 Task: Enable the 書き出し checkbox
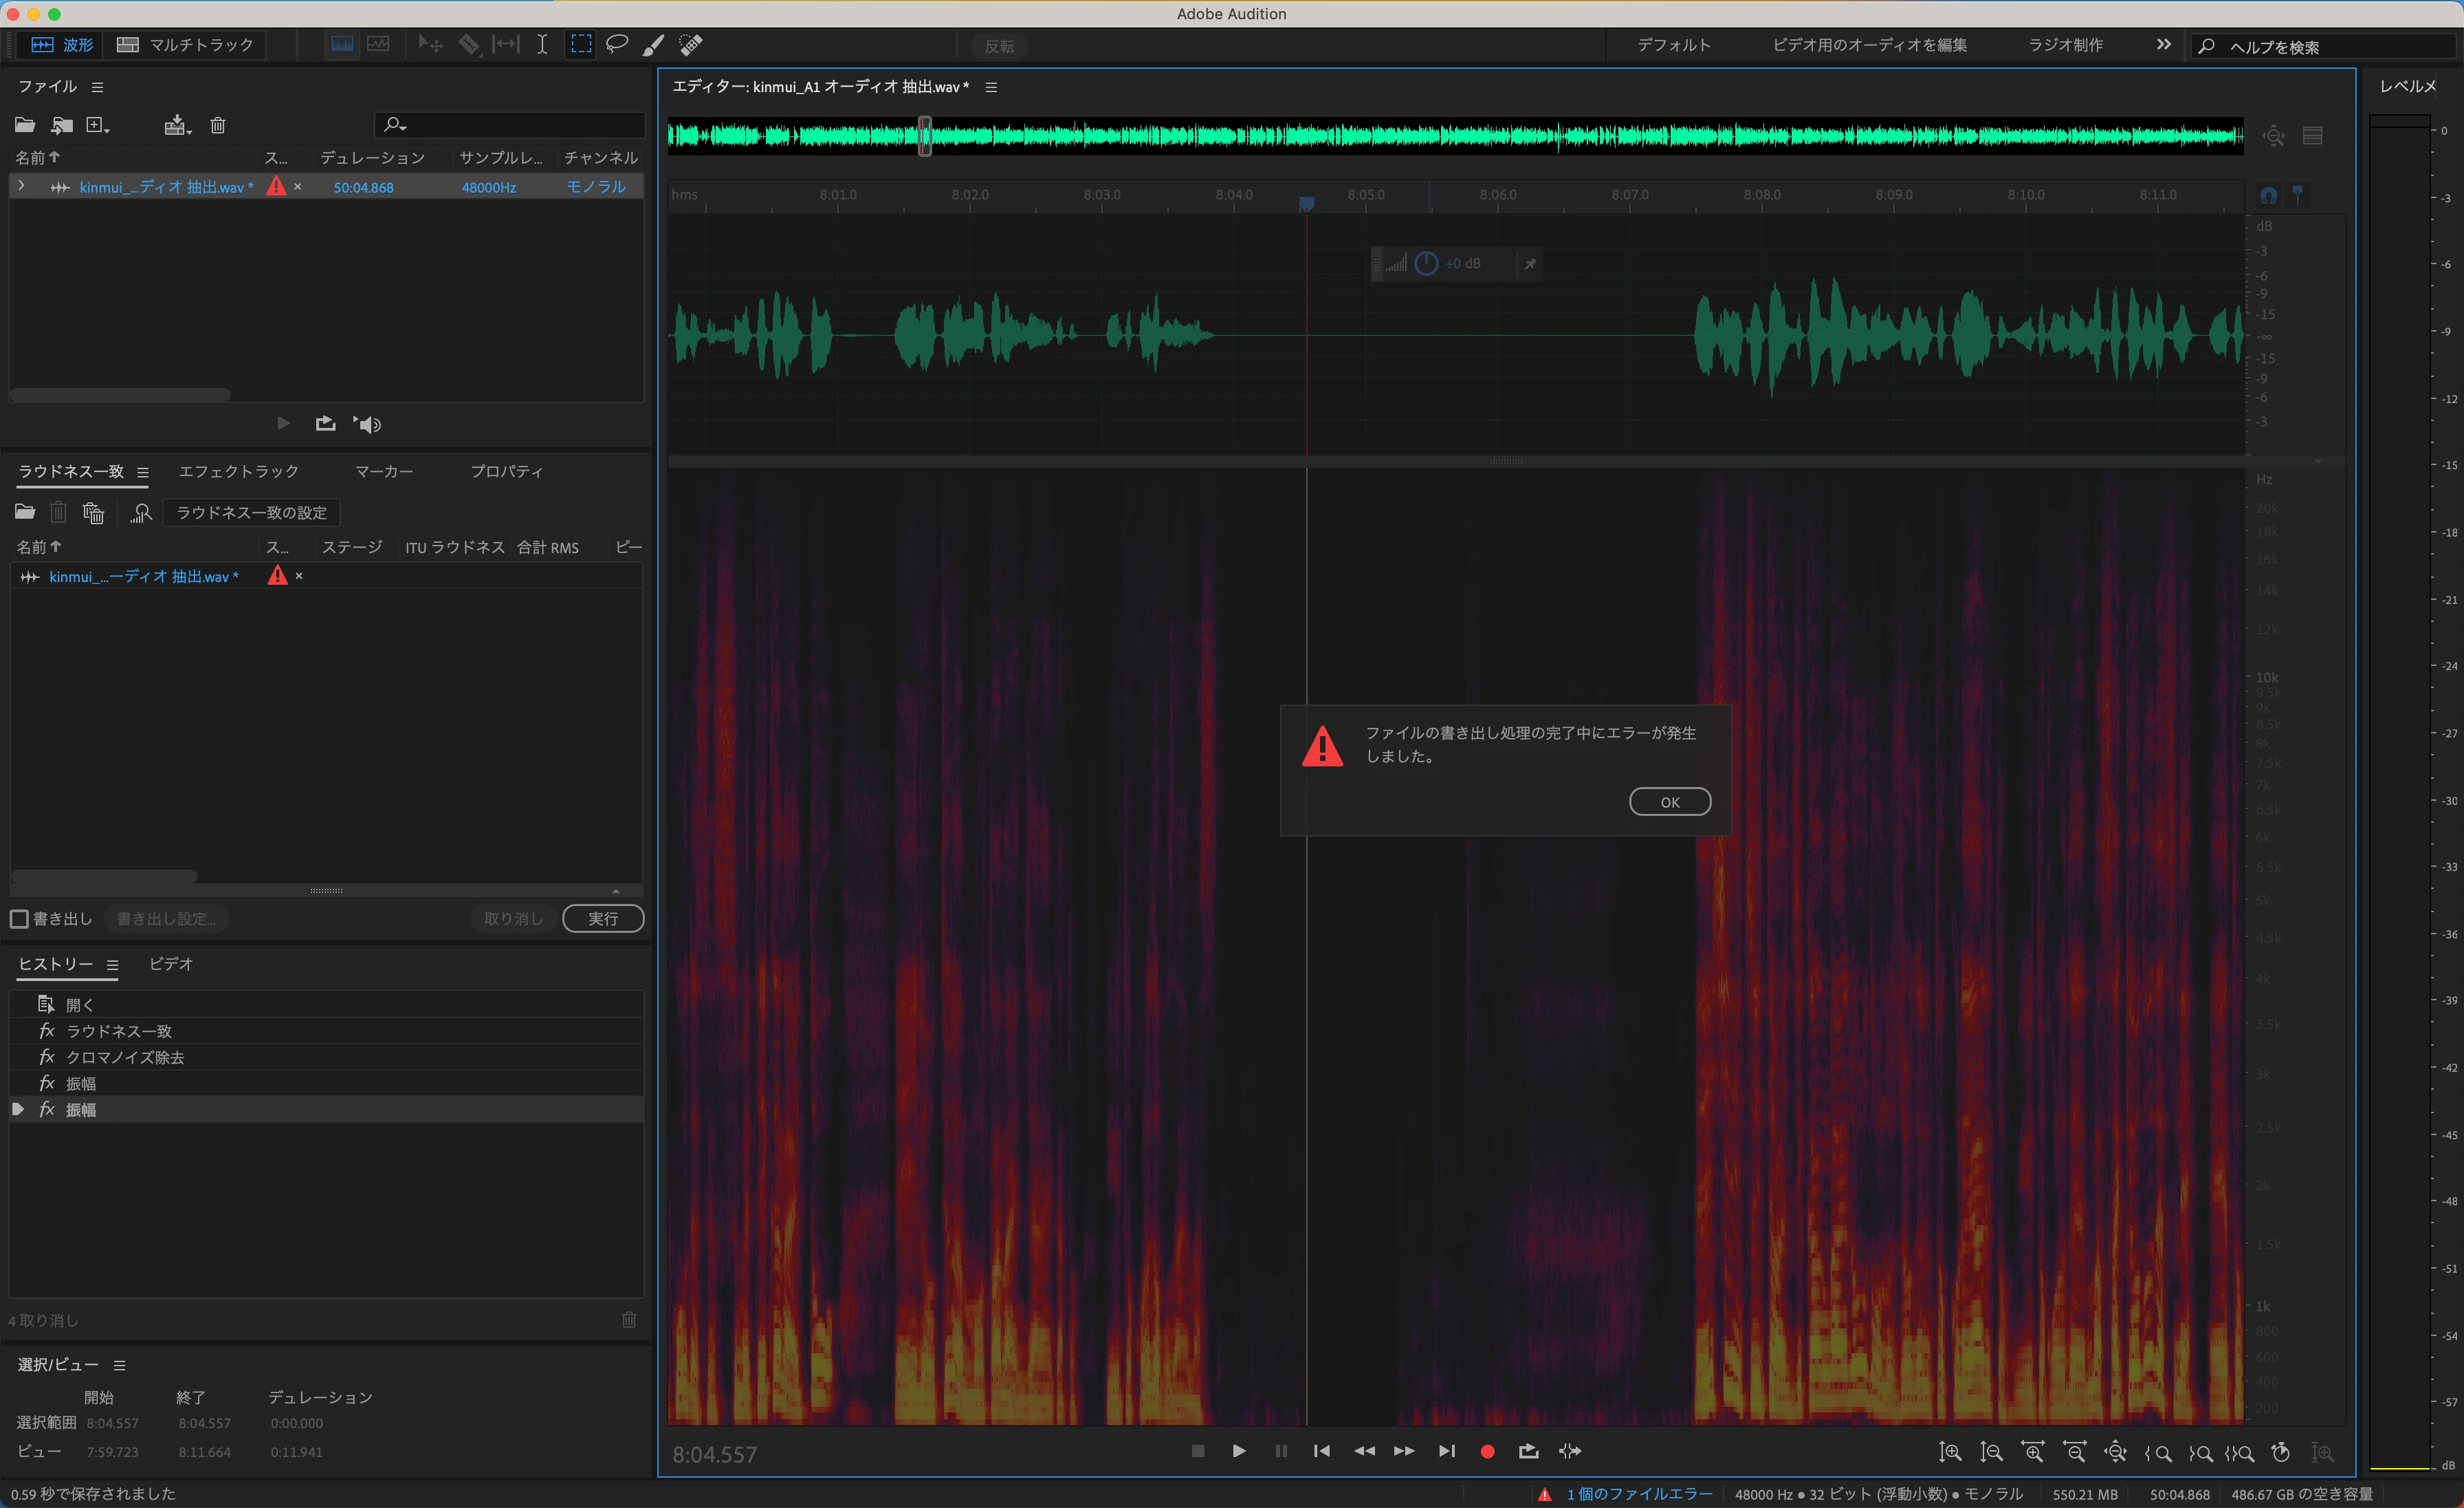point(20,918)
